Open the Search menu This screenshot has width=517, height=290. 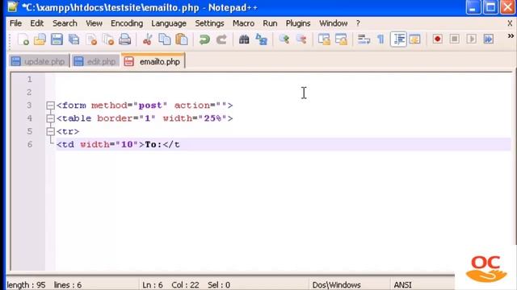click(65, 23)
